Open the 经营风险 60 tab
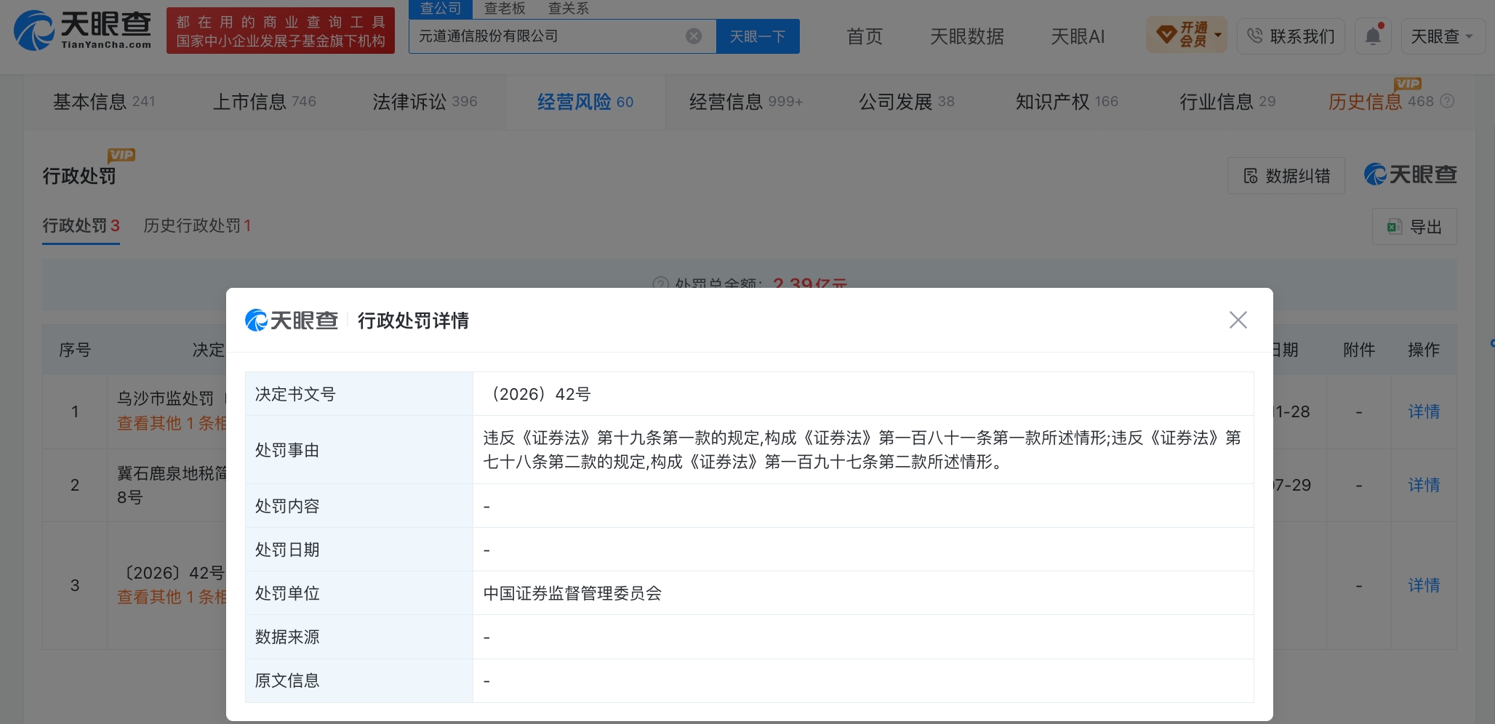The image size is (1495, 724). 585,102
